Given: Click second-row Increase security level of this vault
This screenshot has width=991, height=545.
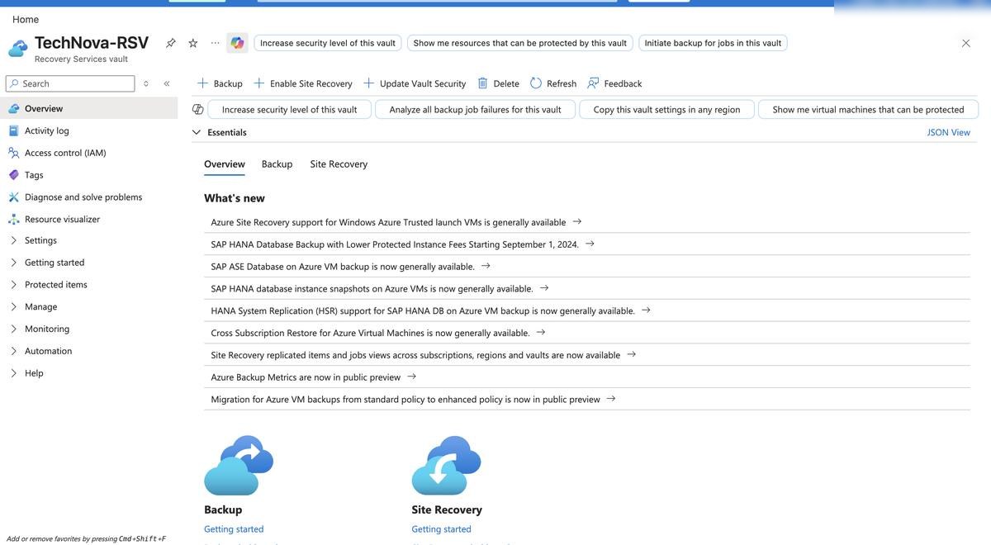Looking at the screenshot, I should click(290, 109).
